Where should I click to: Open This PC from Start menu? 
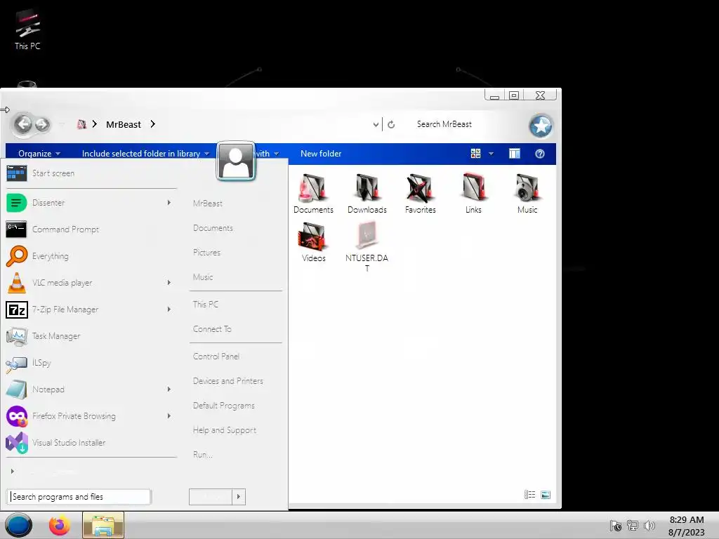coord(206,305)
